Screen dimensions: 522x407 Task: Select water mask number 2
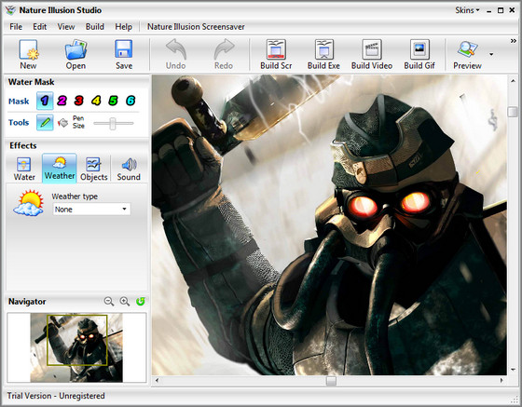point(62,101)
